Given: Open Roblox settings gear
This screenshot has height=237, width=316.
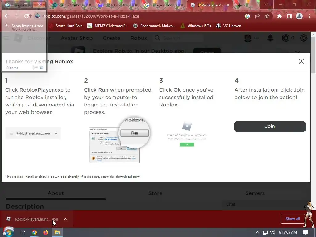Looking at the screenshot, I should click(304, 38).
